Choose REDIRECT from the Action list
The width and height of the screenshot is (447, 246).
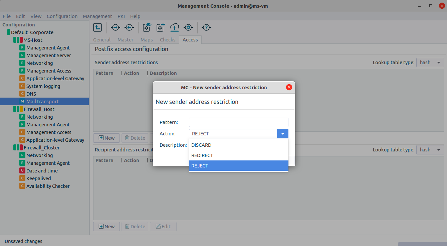pos(238,155)
